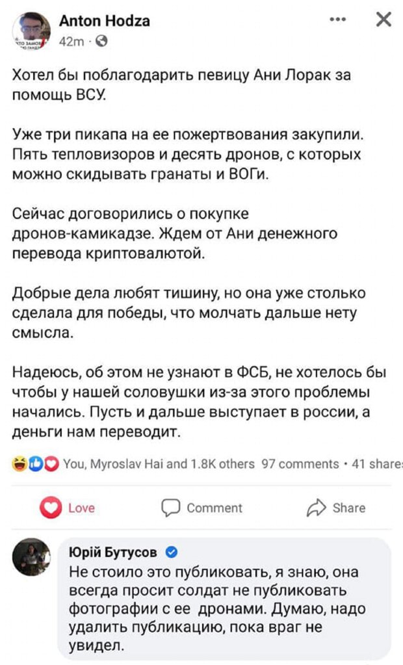Open Anton Hodza's profile picture
Image resolution: width=403 pixels, height=665 pixels.
(31, 31)
